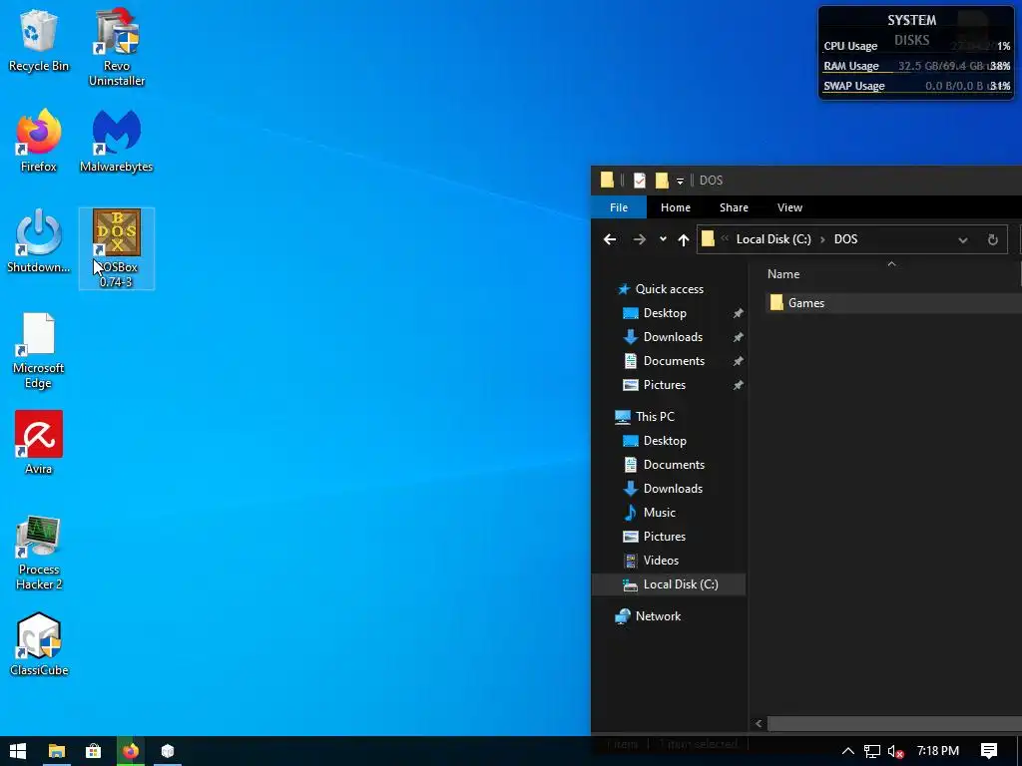Open pinned Pictures under Quick access
Screen dimensions: 1022x766
[x=664, y=385]
